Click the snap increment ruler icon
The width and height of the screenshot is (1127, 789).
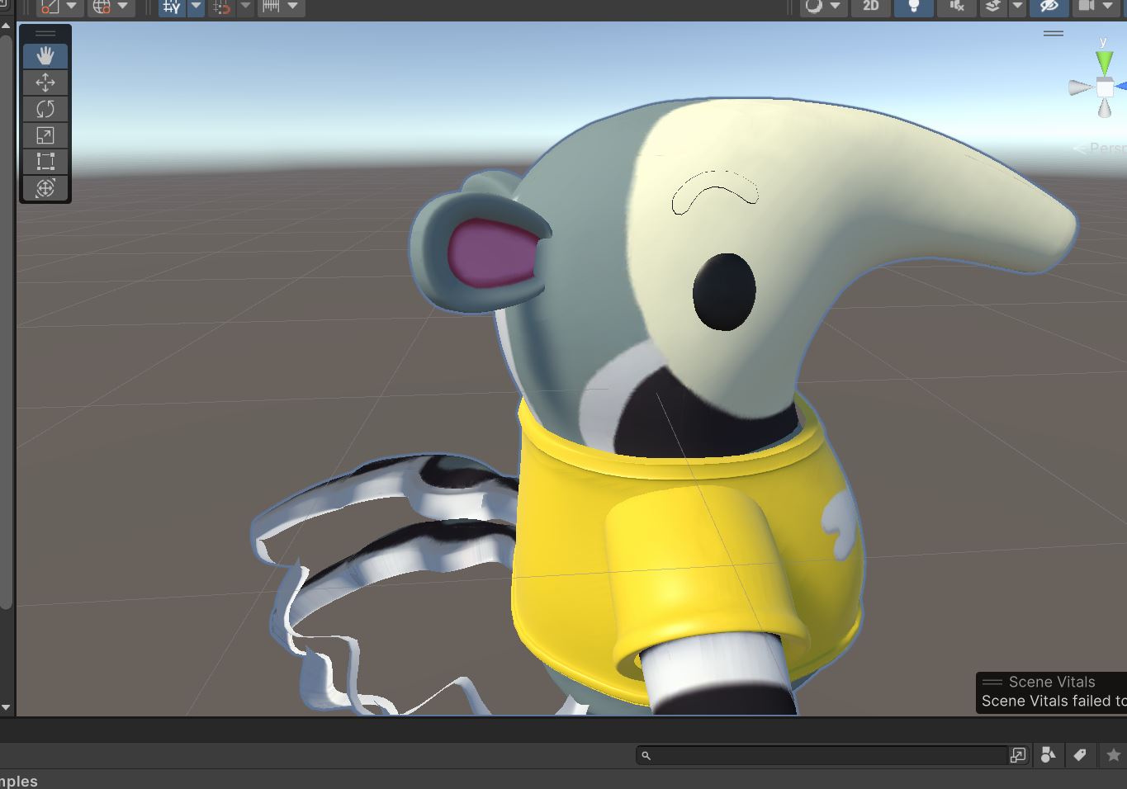pyautogui.click(x=270, y=7)
